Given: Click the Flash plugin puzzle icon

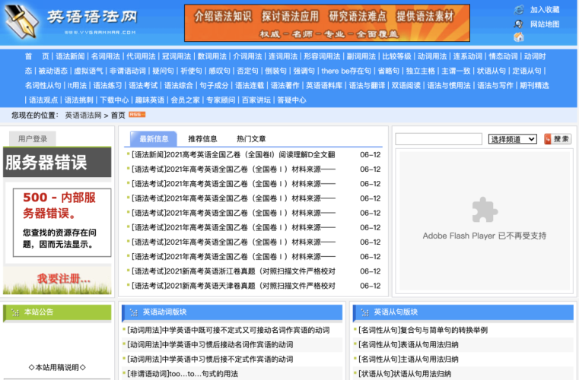Looking at the screenshot, I should pos(484,210).
